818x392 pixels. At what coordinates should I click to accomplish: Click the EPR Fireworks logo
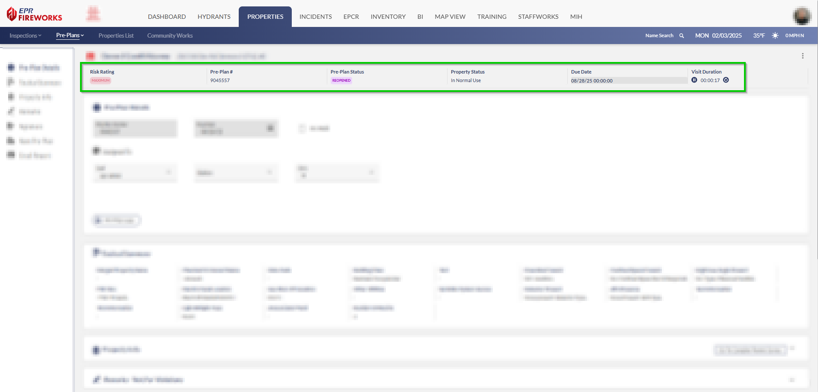pos(35,15)
